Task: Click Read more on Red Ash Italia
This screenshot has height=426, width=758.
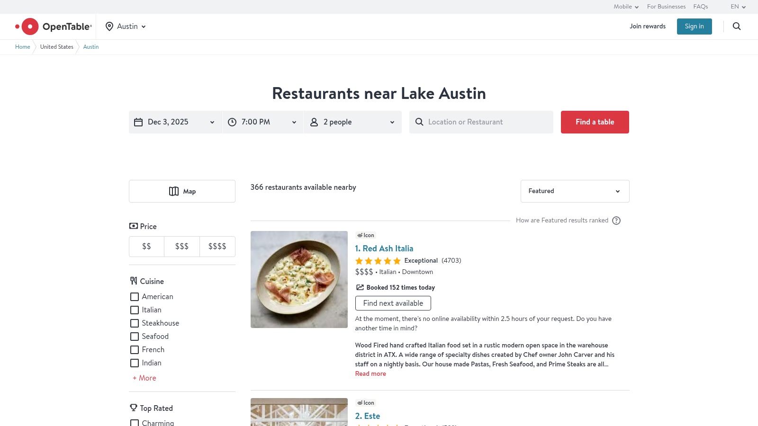Action: tap(370, 373)
